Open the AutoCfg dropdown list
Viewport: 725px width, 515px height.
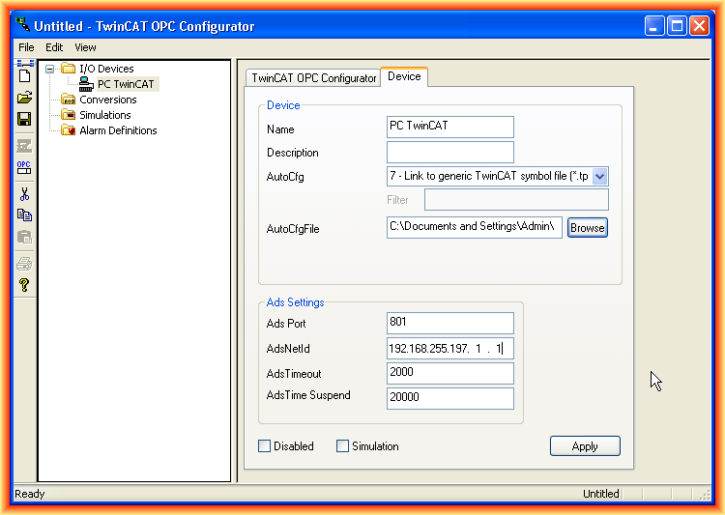[599, 176]
